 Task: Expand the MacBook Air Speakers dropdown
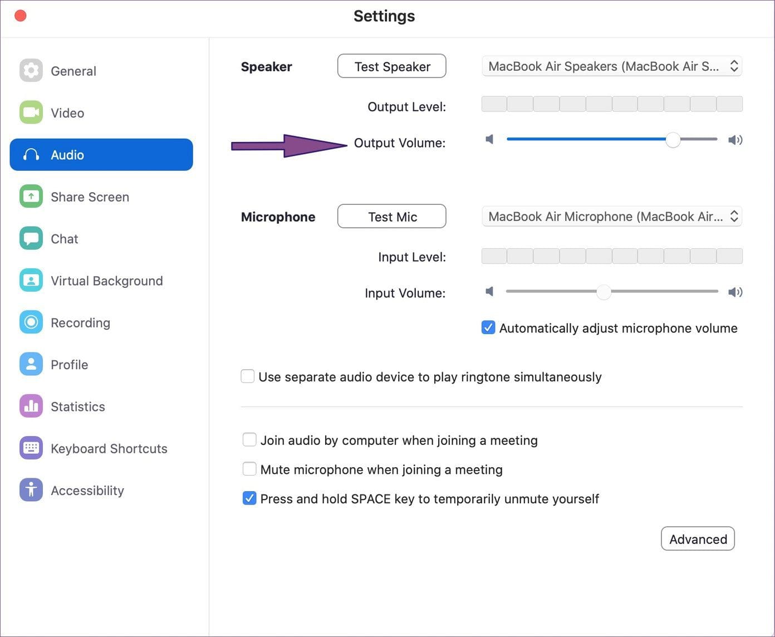(x=612, y=66)
